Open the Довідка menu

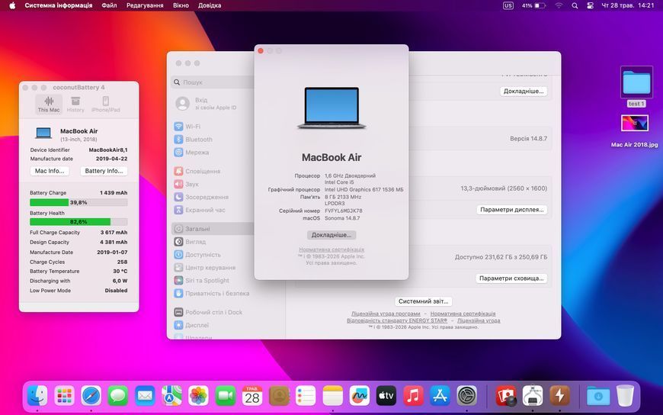click(x=210, y=5)
